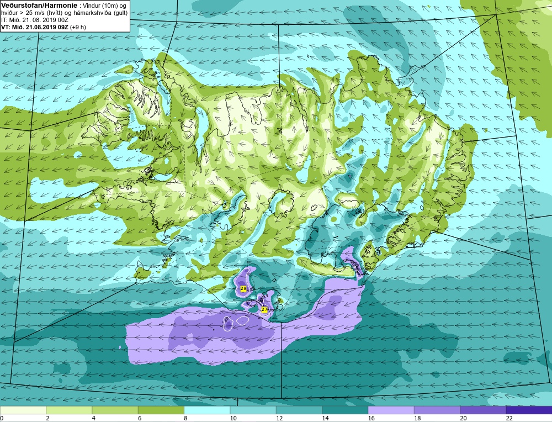Click the hviður > 25 m/s (hvítt) legend description
Image resolution: width=552 pixels, height=422 pixels.
pos(32,13)
